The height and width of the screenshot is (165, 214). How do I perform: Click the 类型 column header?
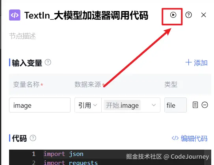171,84
